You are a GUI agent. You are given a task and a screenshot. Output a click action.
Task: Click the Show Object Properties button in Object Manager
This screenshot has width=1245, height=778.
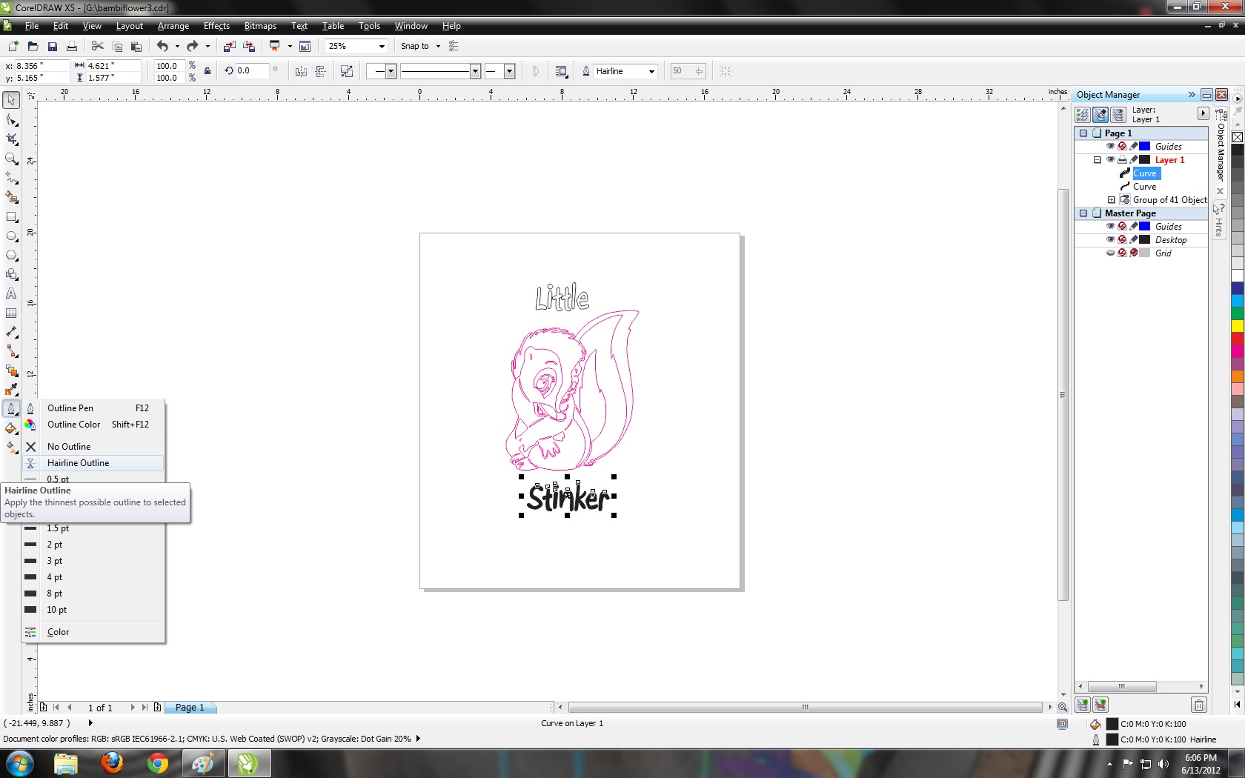pyautogui.click(x=1083, y=115)
